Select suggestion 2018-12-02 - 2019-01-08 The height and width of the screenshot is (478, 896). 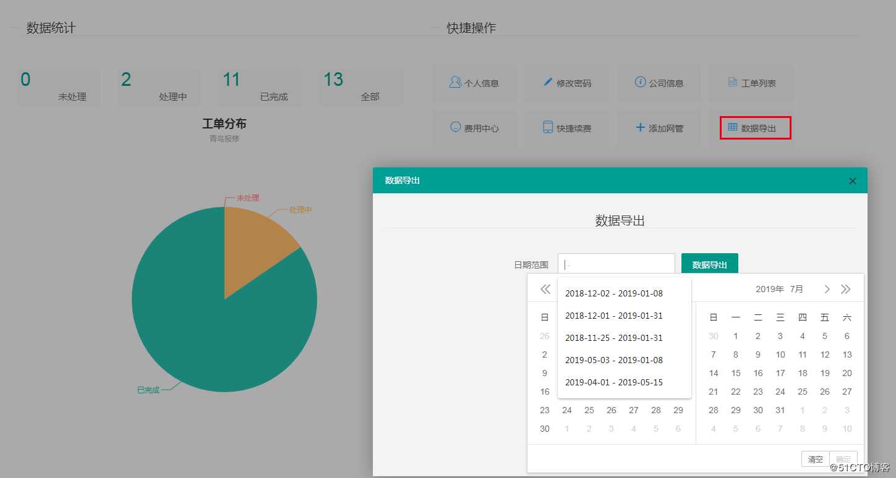coord(625,293)
